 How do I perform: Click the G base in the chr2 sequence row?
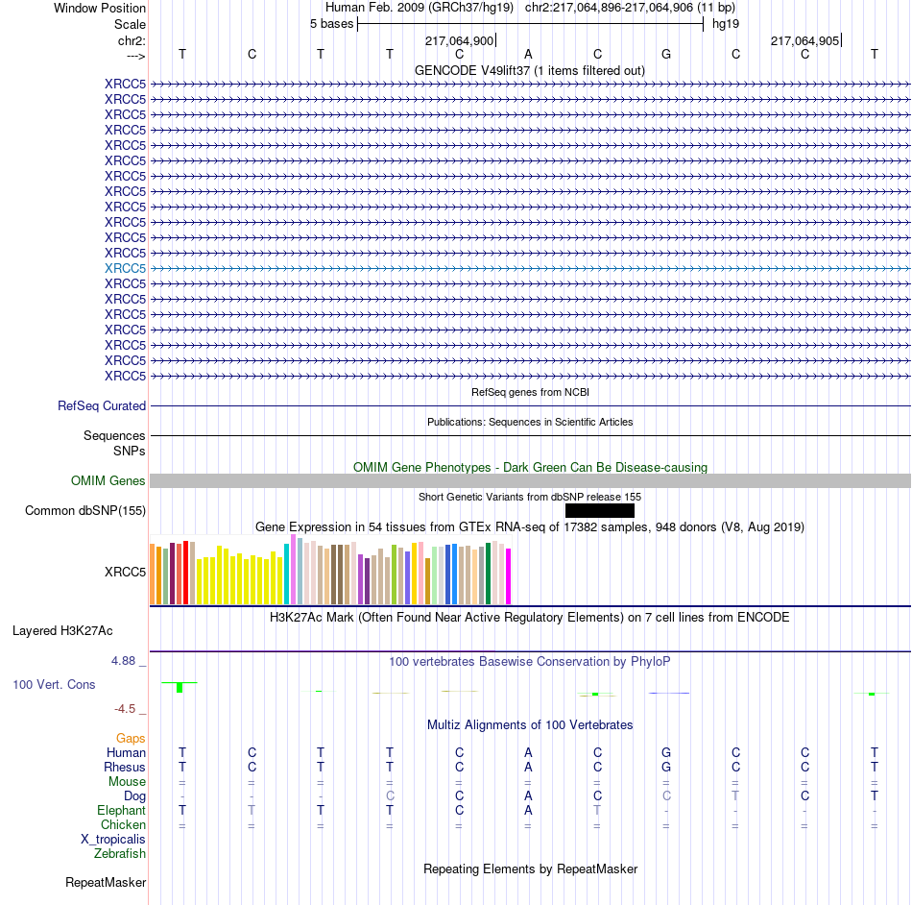coord(666,54)
